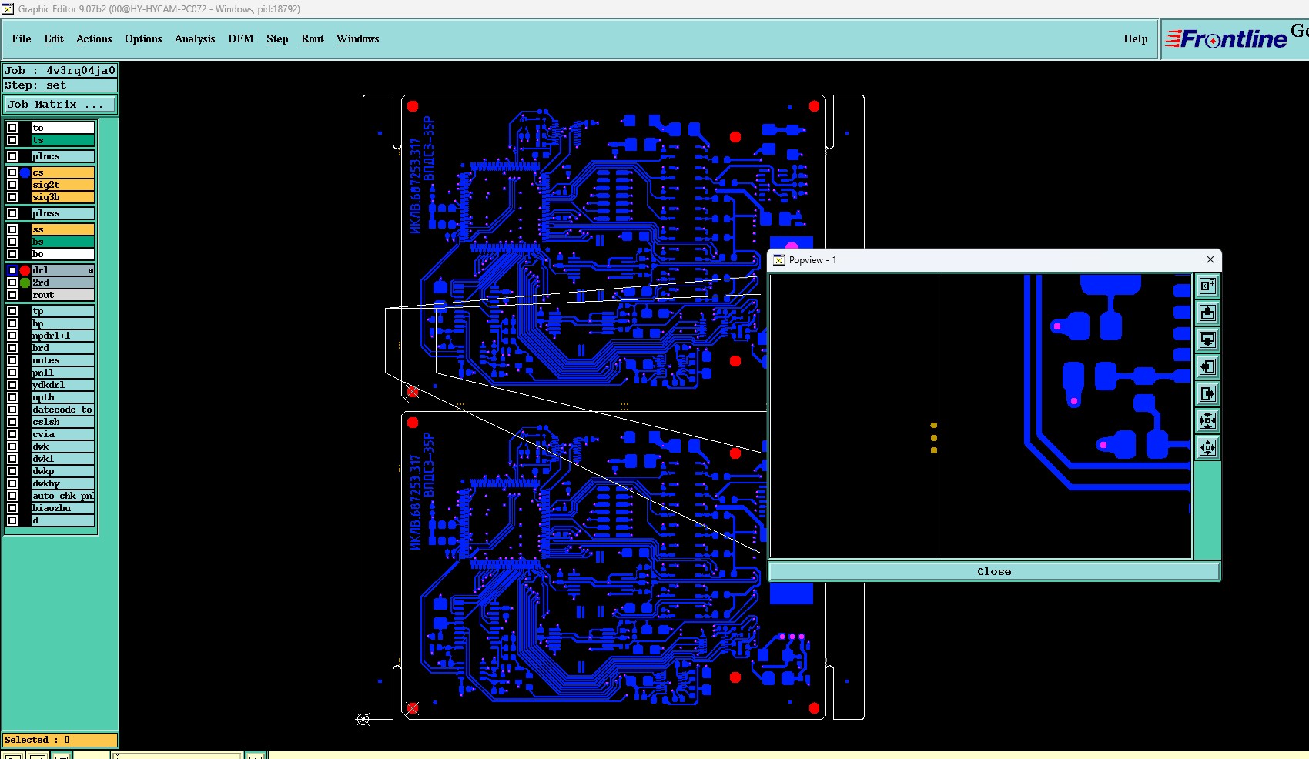Screen dimensions: 1309x759
Task: Click the Close button in Popview
Action: click(994, 571)
